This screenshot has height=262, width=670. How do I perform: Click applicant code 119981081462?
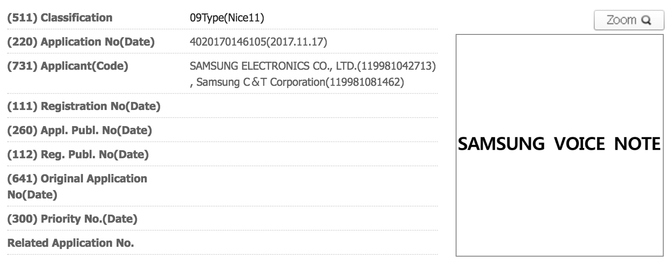click(365, 83)
